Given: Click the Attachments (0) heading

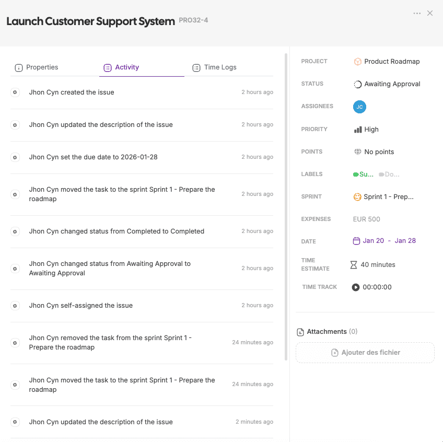Looking at the screenshot, I should [332, 331].
